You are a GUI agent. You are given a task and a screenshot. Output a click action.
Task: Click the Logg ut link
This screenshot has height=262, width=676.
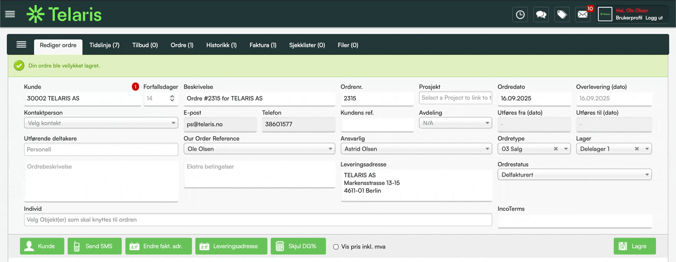coord(654,18)
